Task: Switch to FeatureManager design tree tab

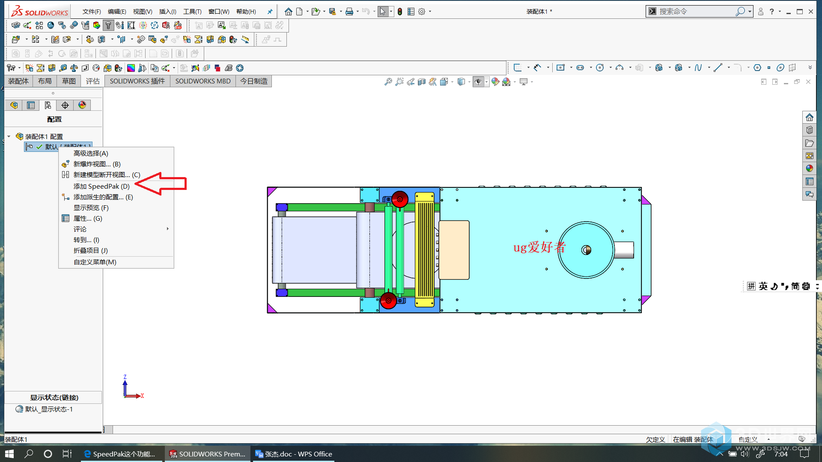Action: [14, 105]
